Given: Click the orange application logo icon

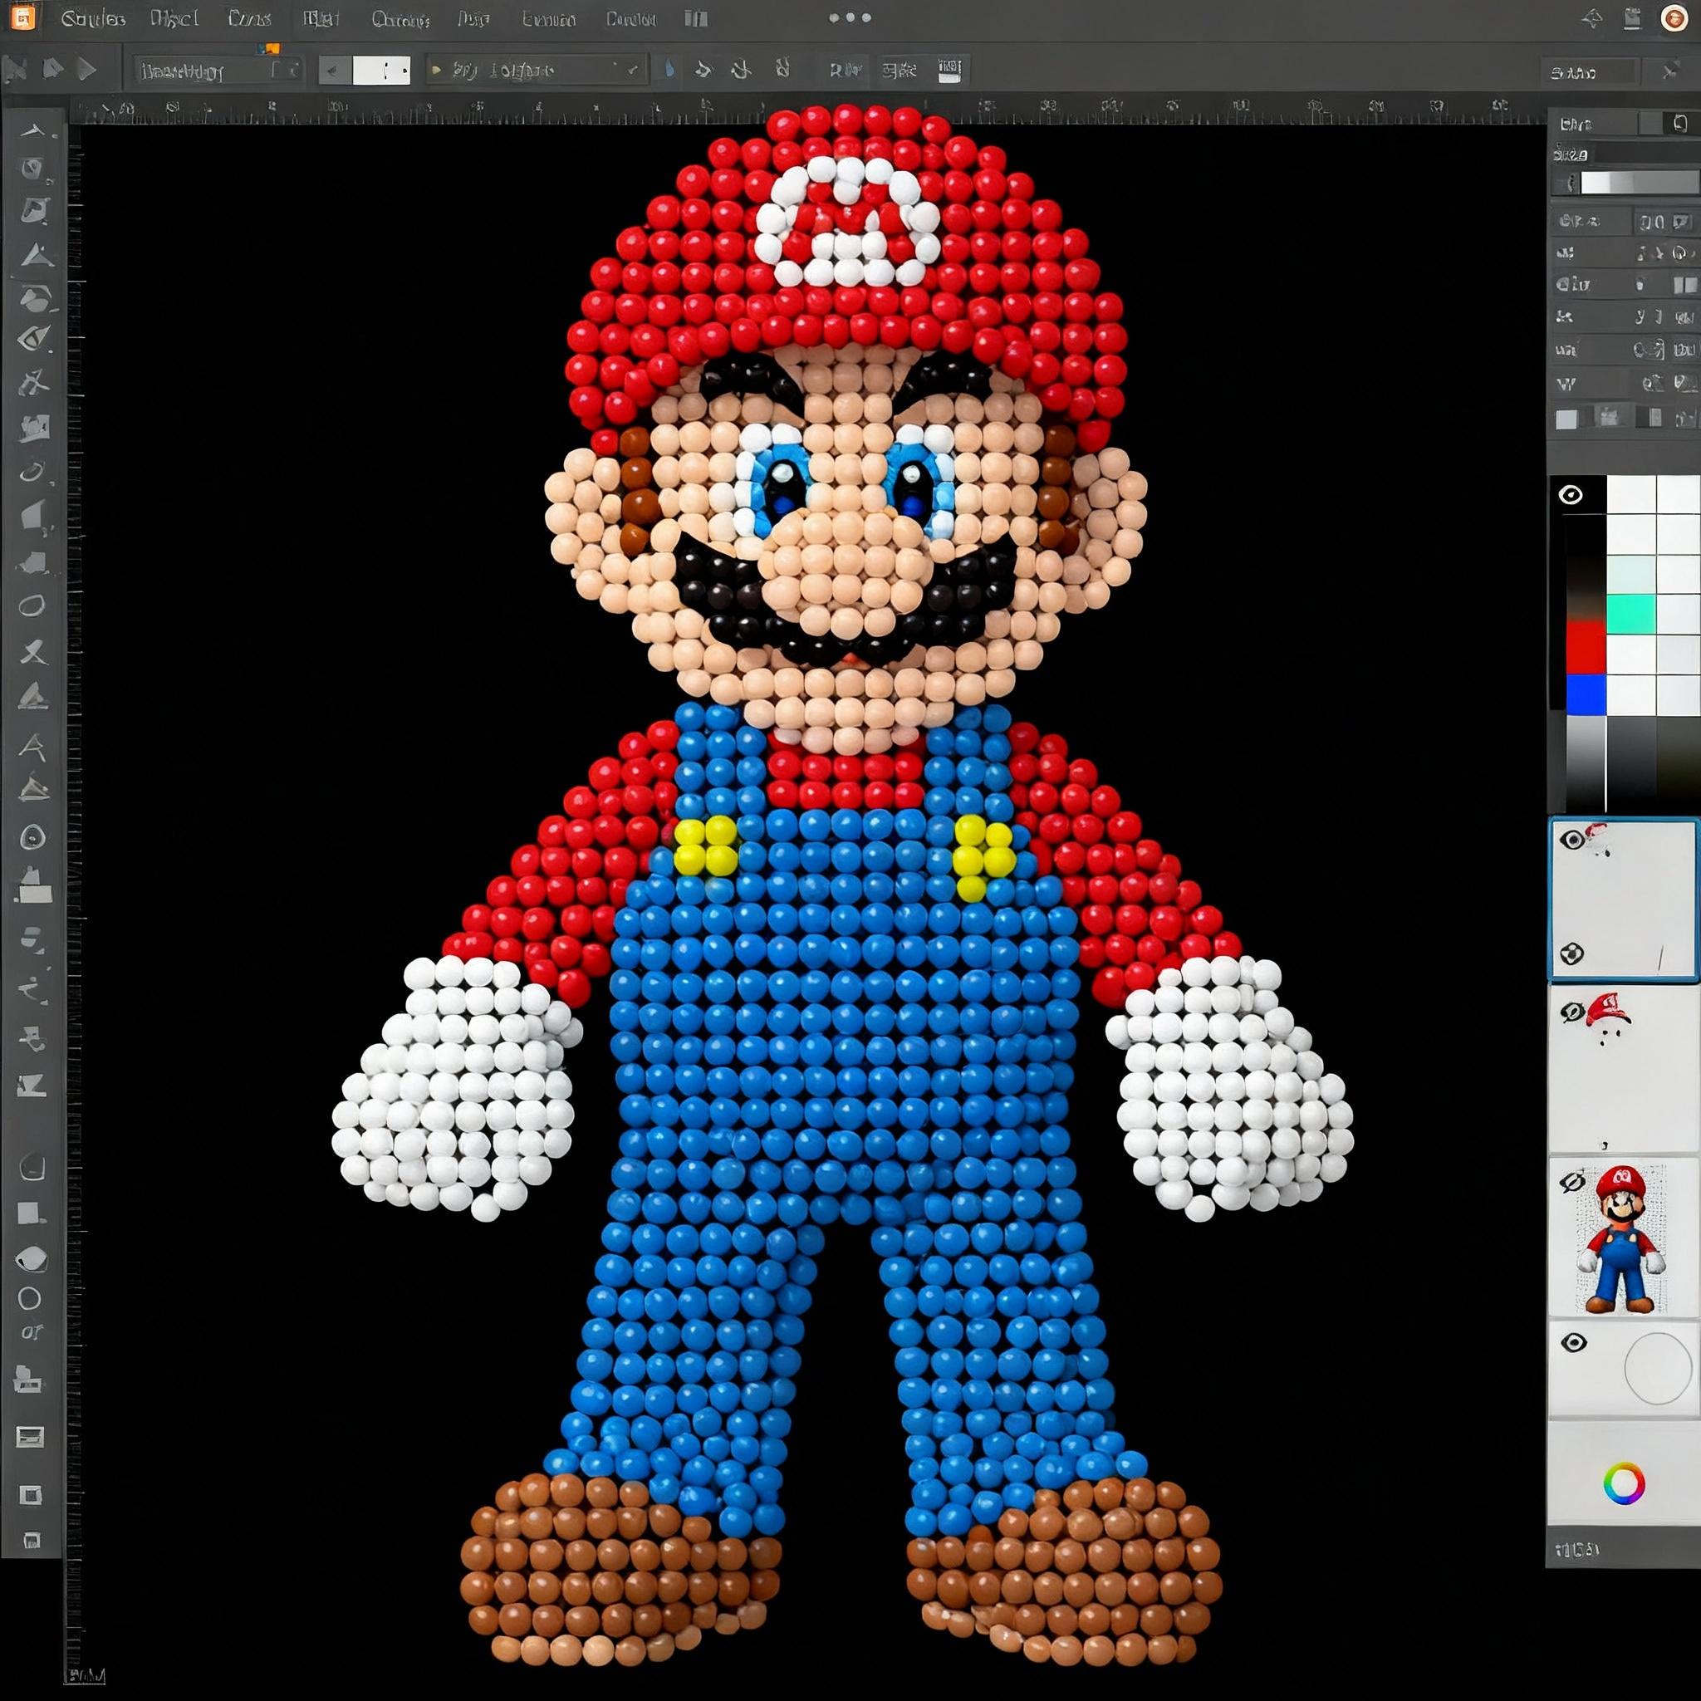Looking at the screenshot, I should [x=23, y=17].
